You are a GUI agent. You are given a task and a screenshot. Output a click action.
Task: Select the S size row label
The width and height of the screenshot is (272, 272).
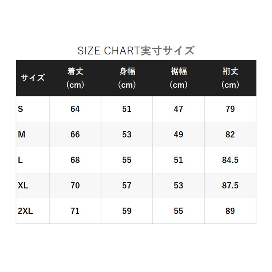coord(21,109)
